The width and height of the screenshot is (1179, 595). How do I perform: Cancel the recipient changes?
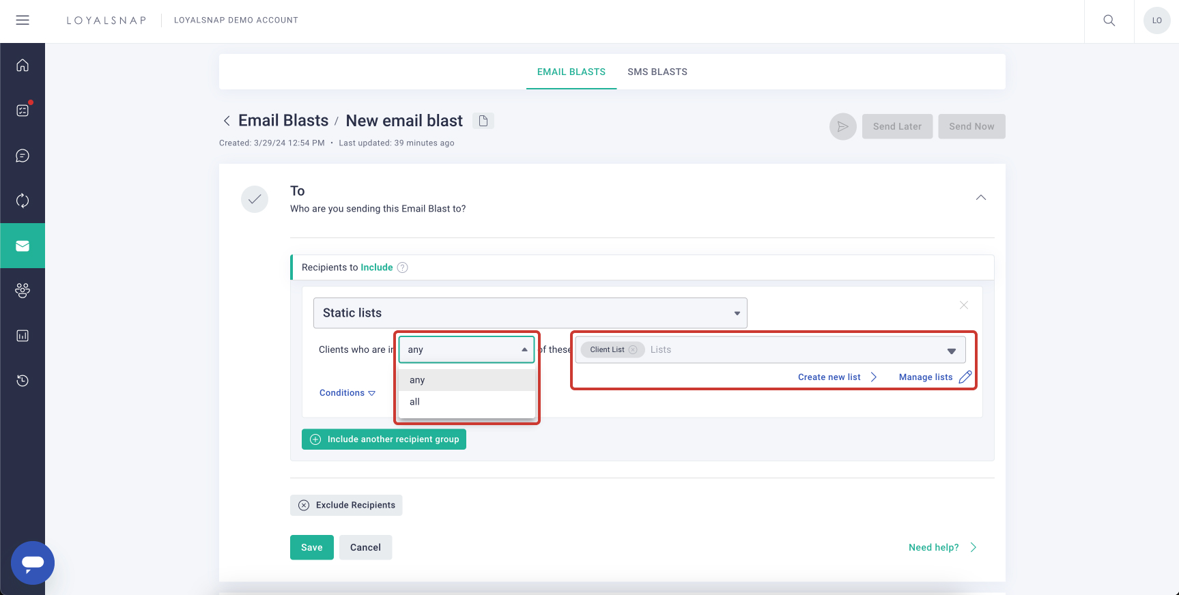point(365,547)
